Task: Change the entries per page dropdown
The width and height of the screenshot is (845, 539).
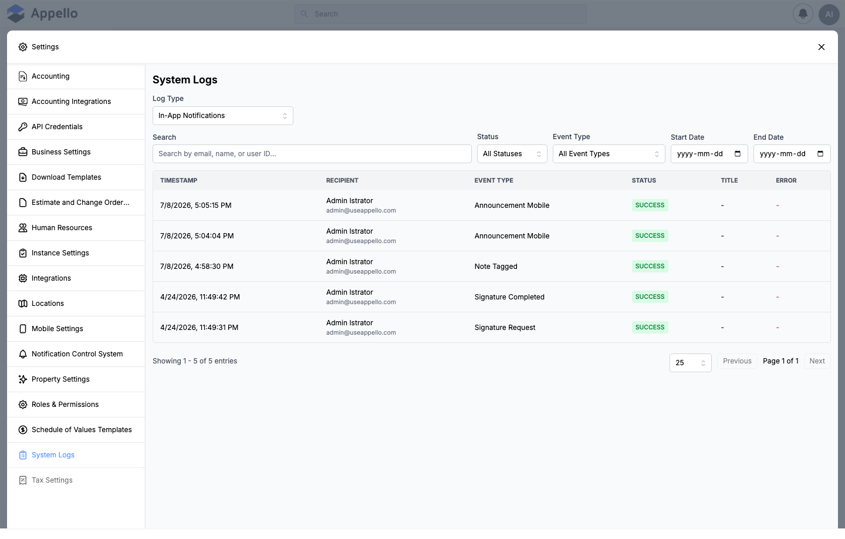Action: tap(691, 363)
